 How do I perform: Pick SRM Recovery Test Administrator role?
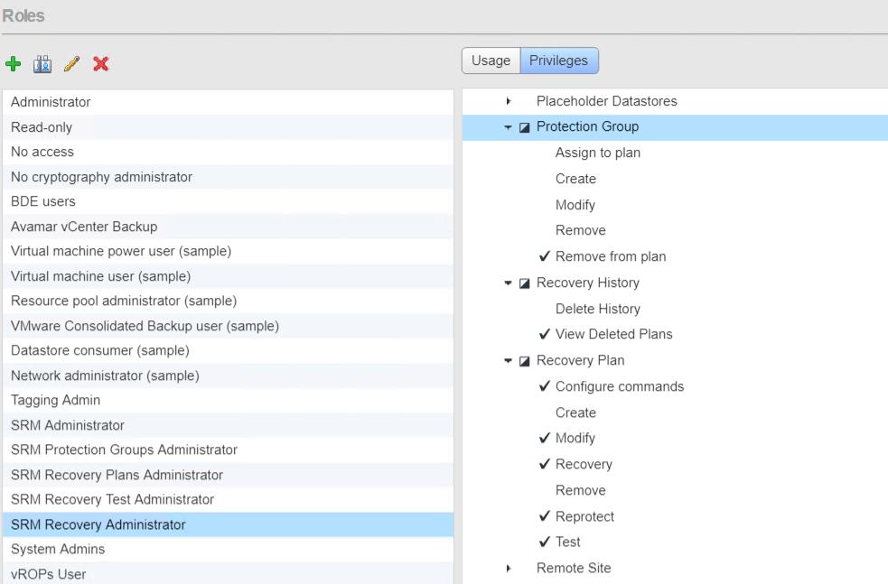pos(229,500)
